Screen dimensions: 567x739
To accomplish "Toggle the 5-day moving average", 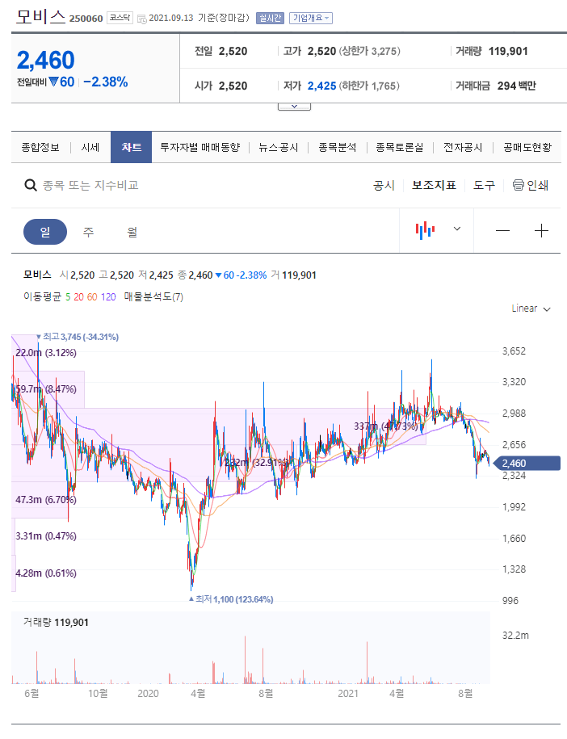I will click(x=68, y=297).
